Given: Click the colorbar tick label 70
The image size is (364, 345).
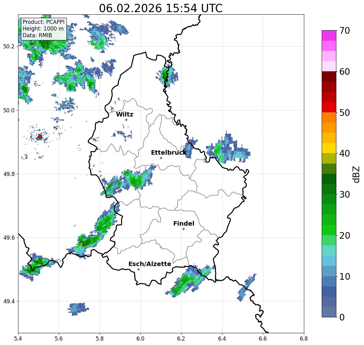Looking at the screenshot, I should coord(344,31).
